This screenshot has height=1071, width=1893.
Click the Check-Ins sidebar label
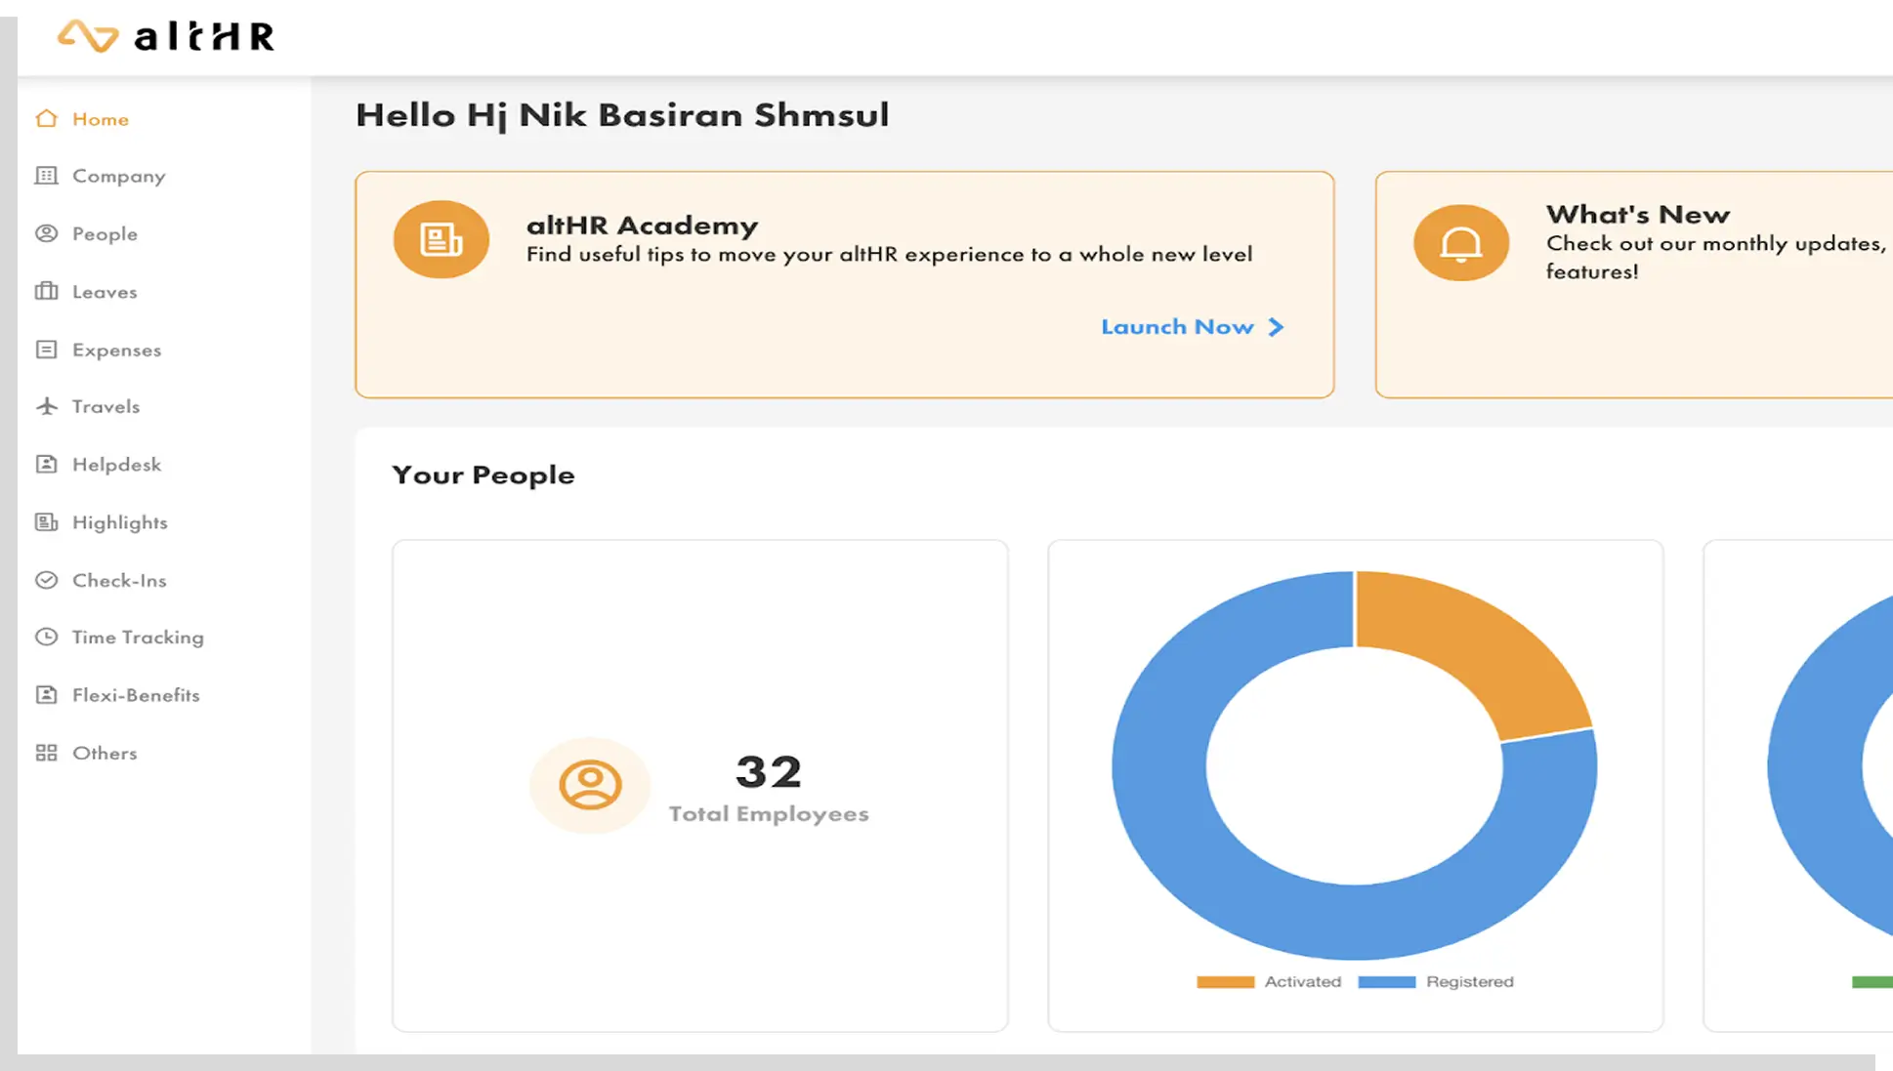click(x=119, y=581)
